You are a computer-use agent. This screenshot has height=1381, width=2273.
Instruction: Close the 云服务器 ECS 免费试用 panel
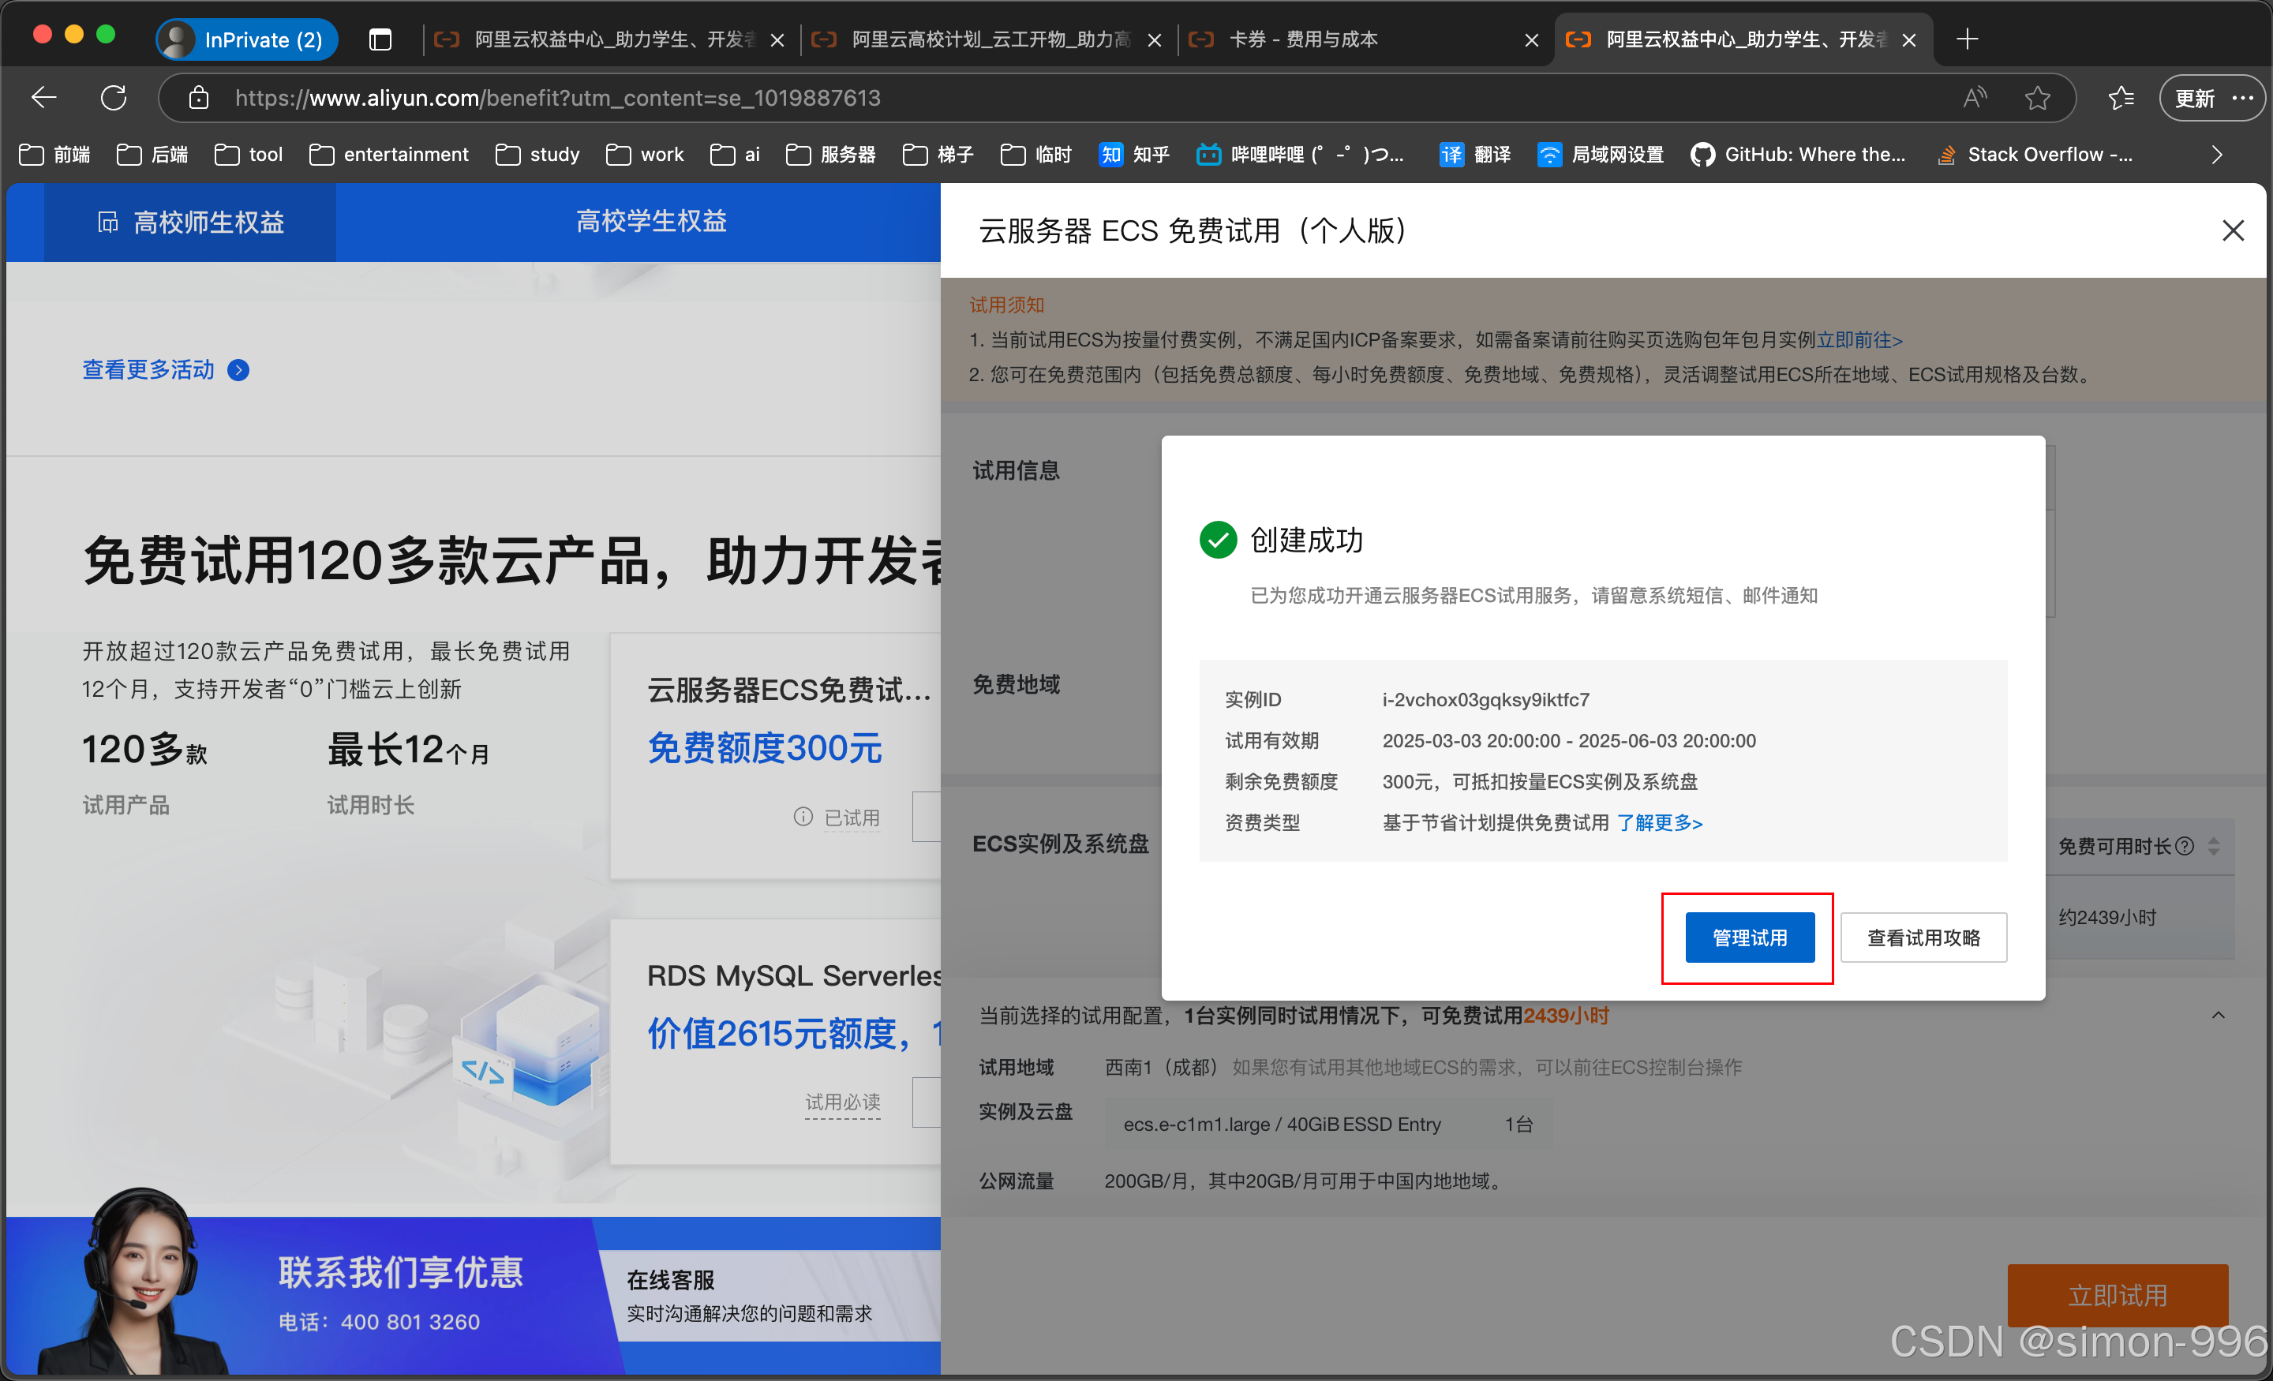pyautogui.click(x=2233, y=230)
